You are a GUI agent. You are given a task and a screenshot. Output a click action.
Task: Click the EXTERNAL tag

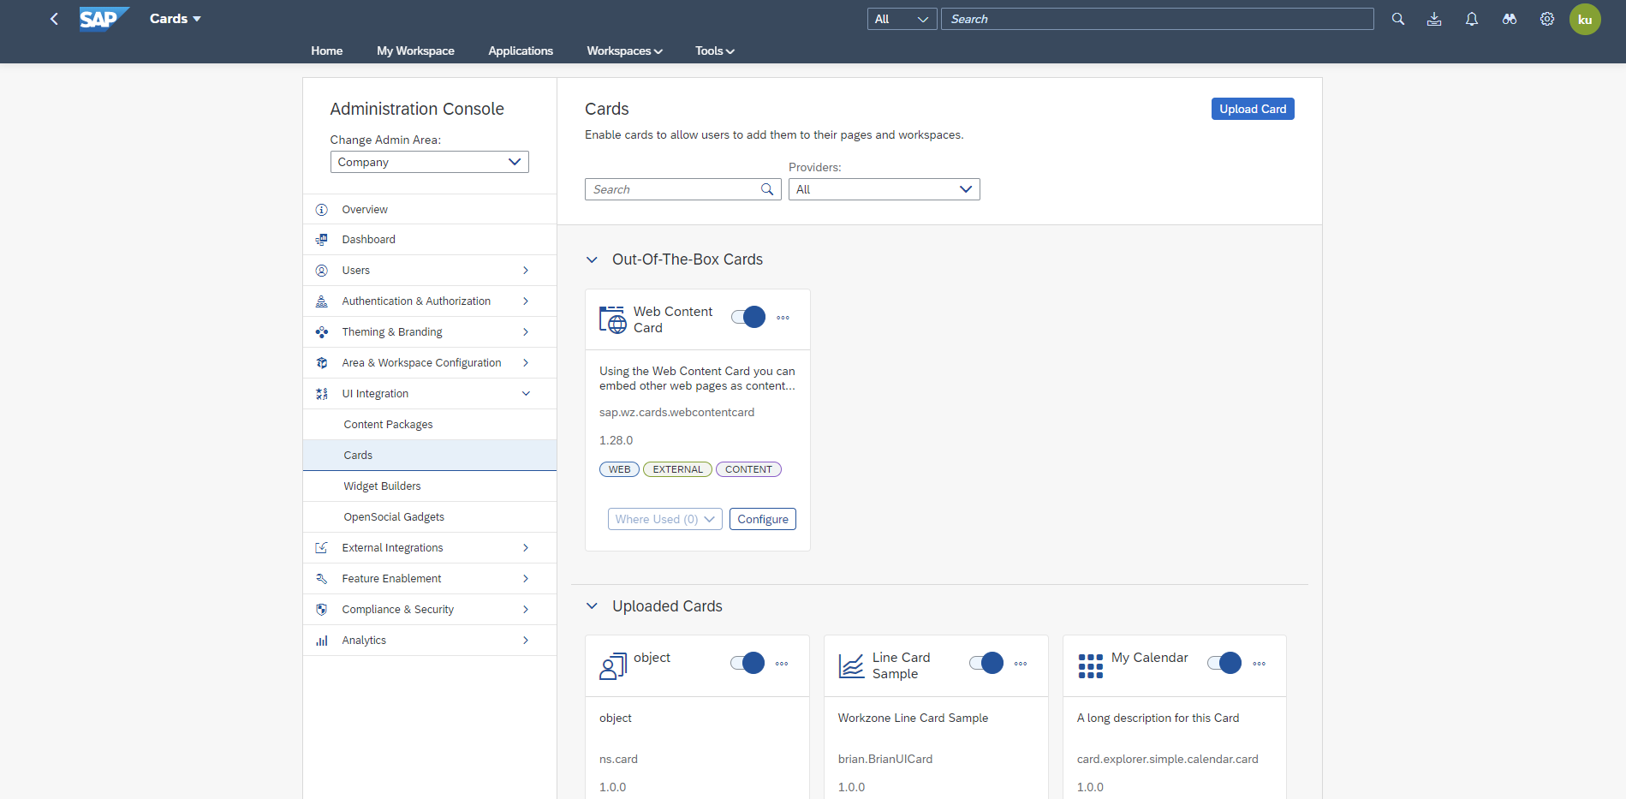[677, 469]
